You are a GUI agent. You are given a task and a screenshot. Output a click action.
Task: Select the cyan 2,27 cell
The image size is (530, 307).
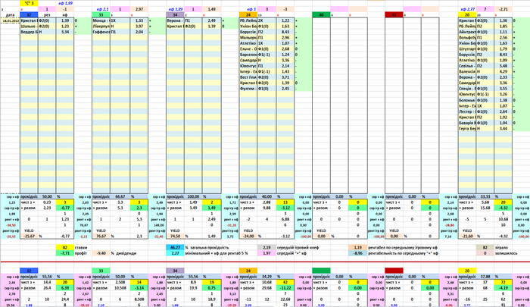(x=175, y=253)
